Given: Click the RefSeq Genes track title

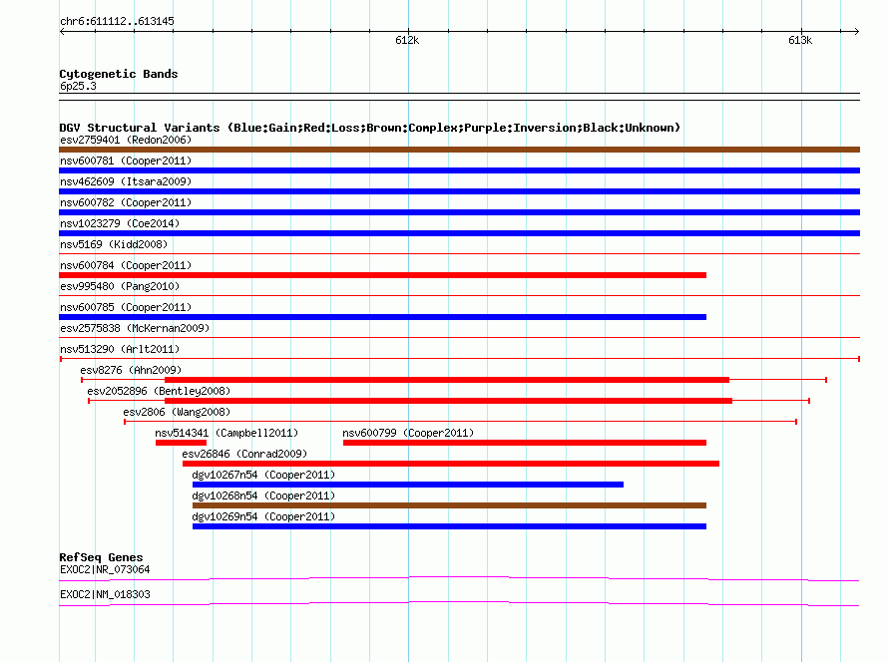Looking at the screenshot, I should pos(101,557).
